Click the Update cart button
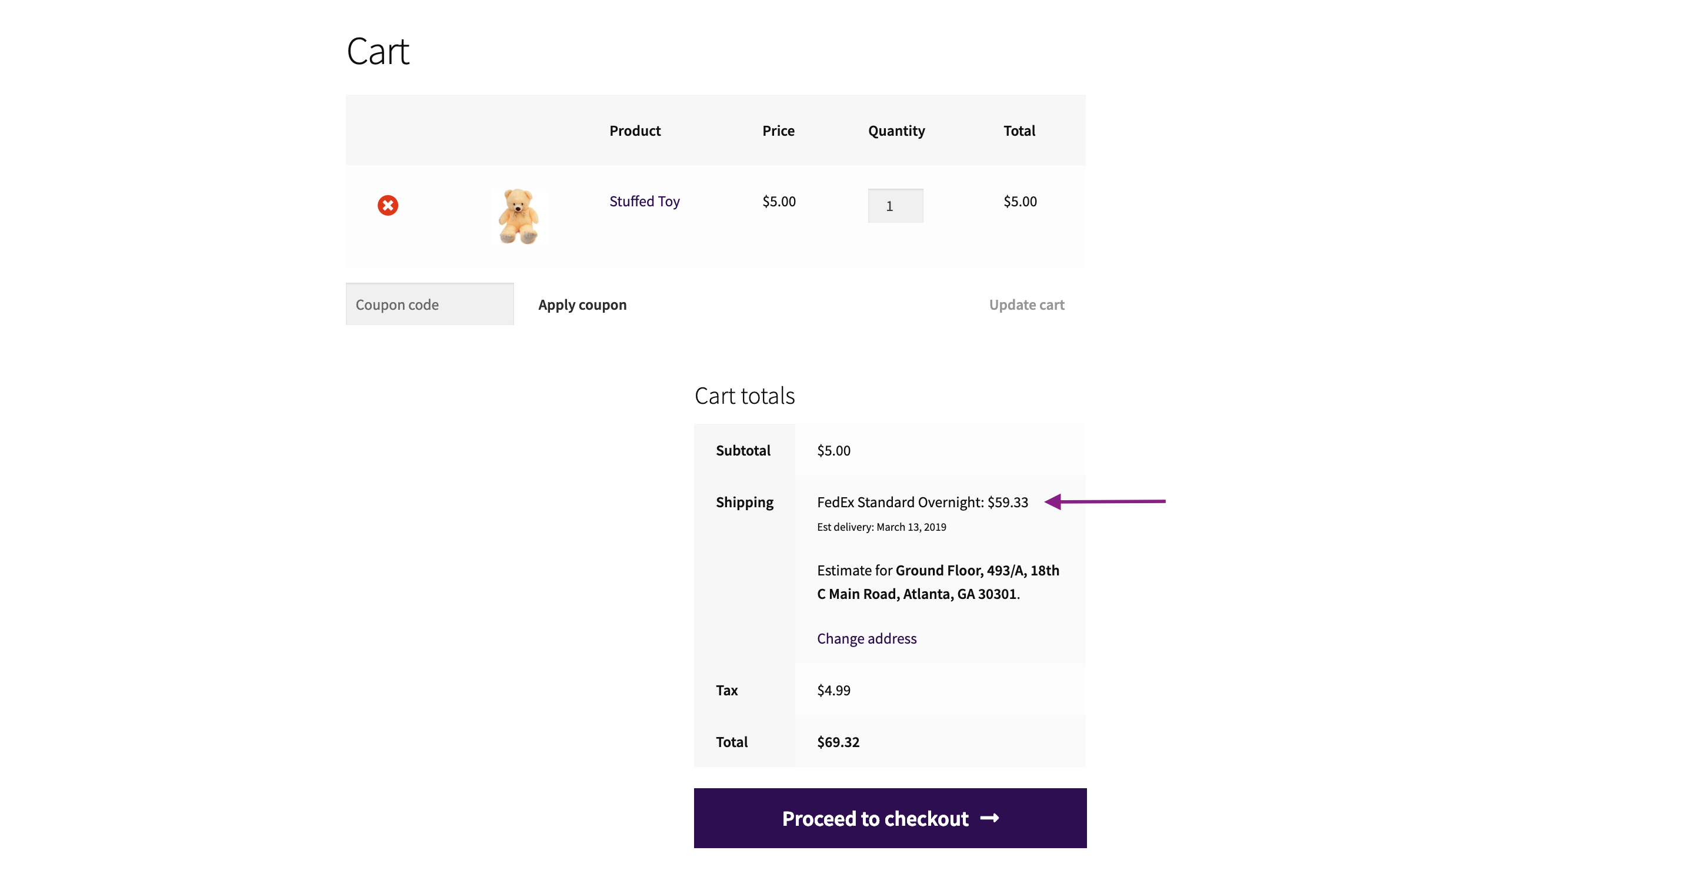Screen dimensions: 1694x894 click(x=1026, y=305)
